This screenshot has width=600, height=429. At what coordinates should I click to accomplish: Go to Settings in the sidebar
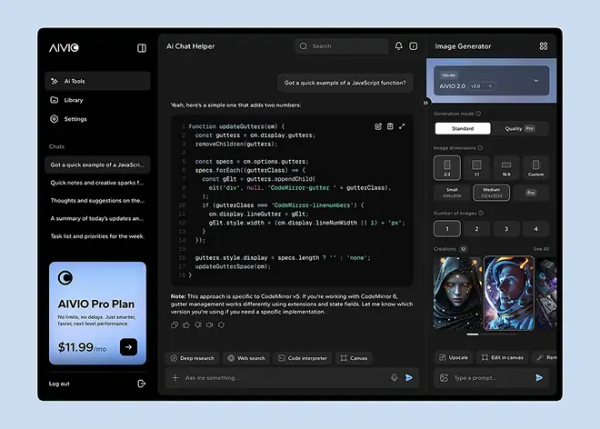(x=75, y=119)
